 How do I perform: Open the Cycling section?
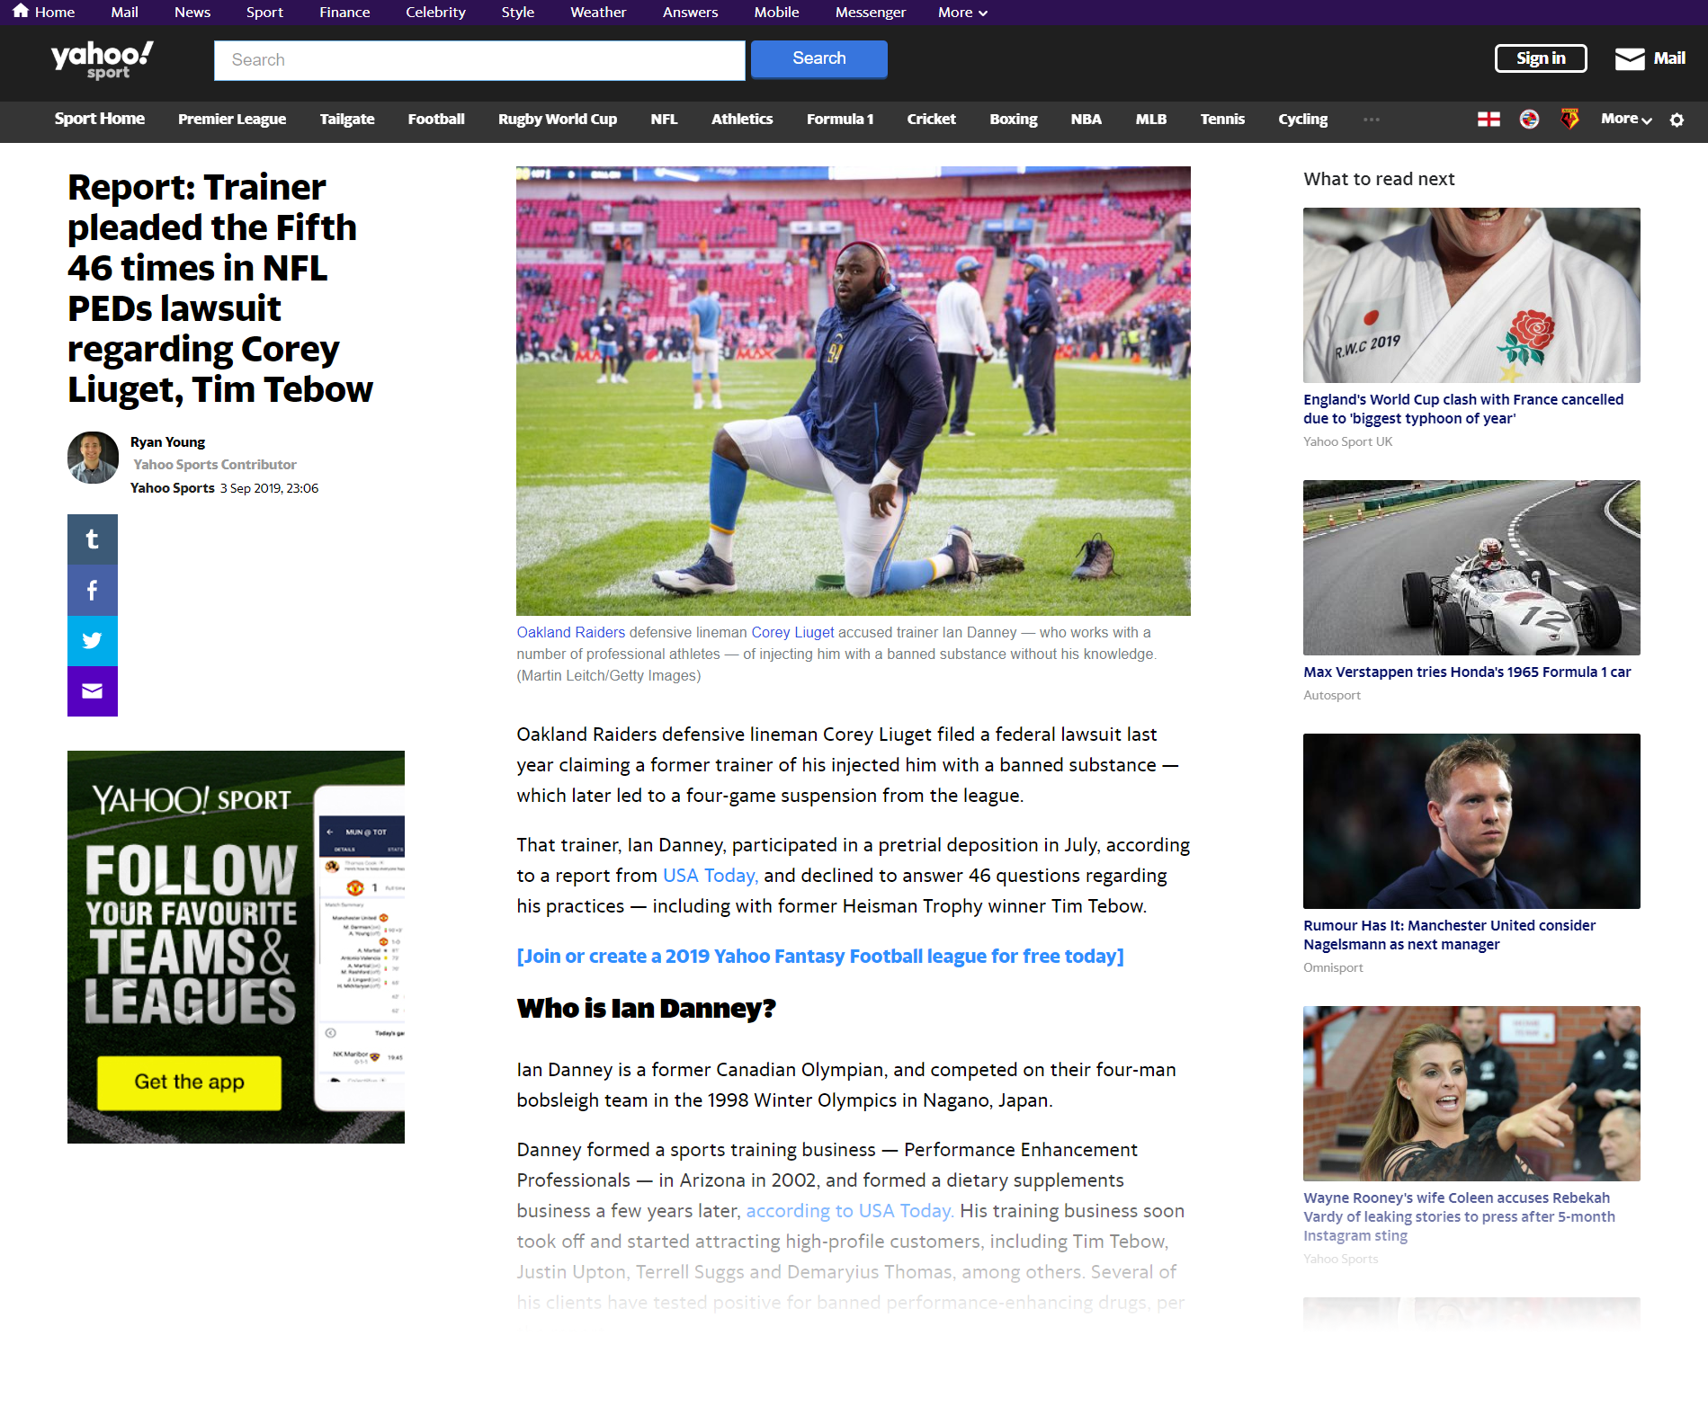tap(1302, 119)
